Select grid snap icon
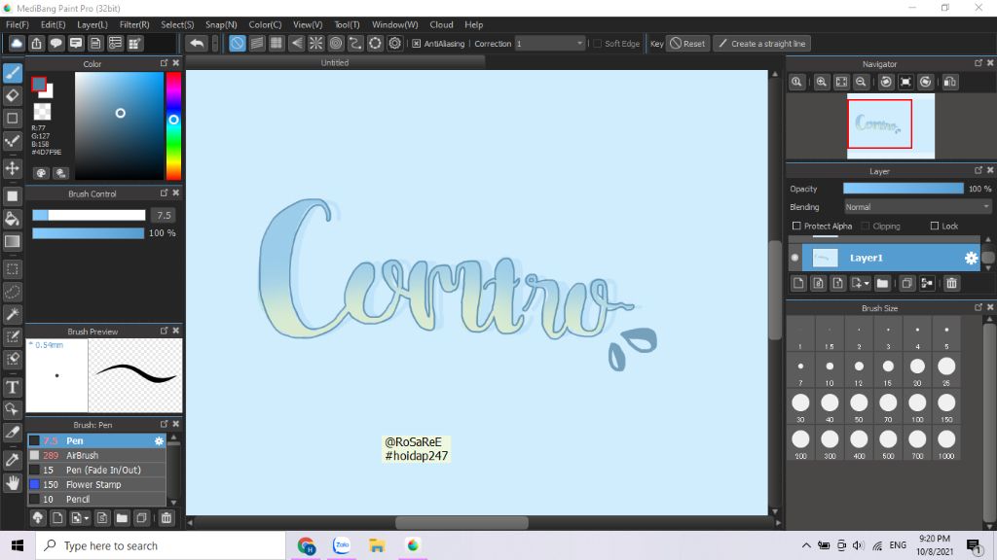997x560 pixels. 277,43
